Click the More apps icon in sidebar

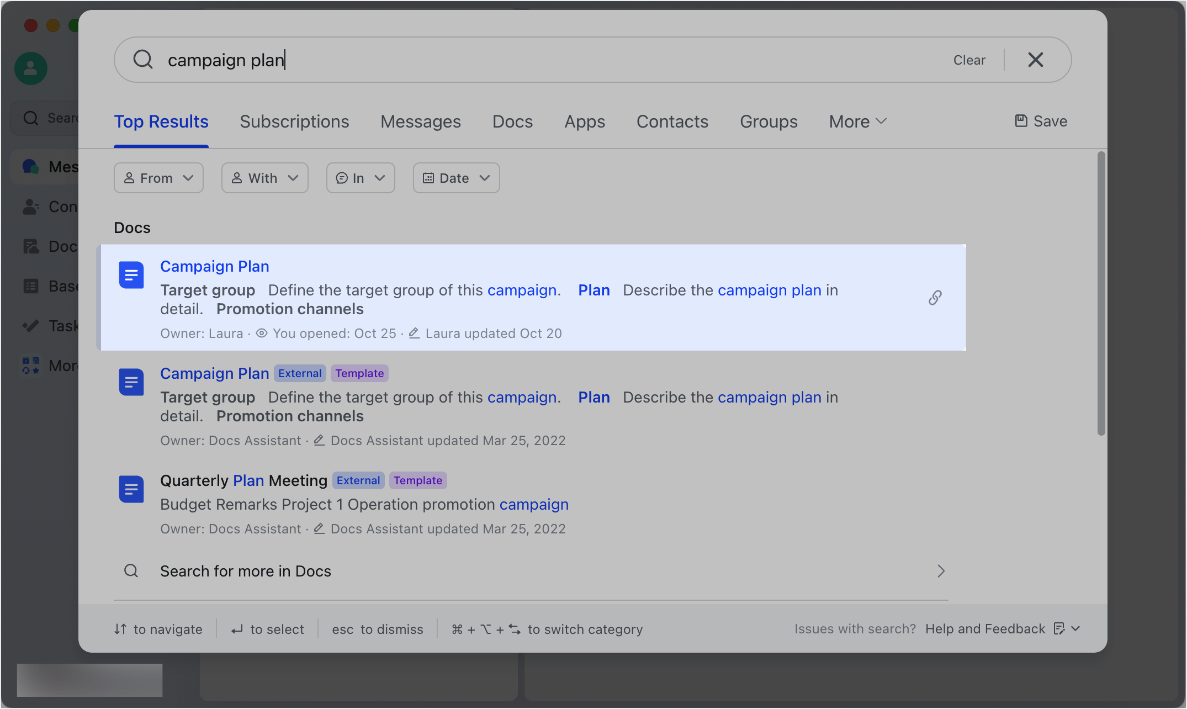point(31,365)
